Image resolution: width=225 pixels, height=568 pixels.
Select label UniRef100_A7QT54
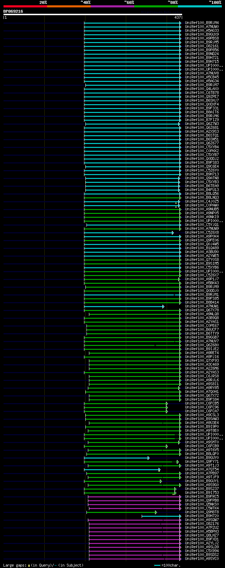(x=202, y=470)
